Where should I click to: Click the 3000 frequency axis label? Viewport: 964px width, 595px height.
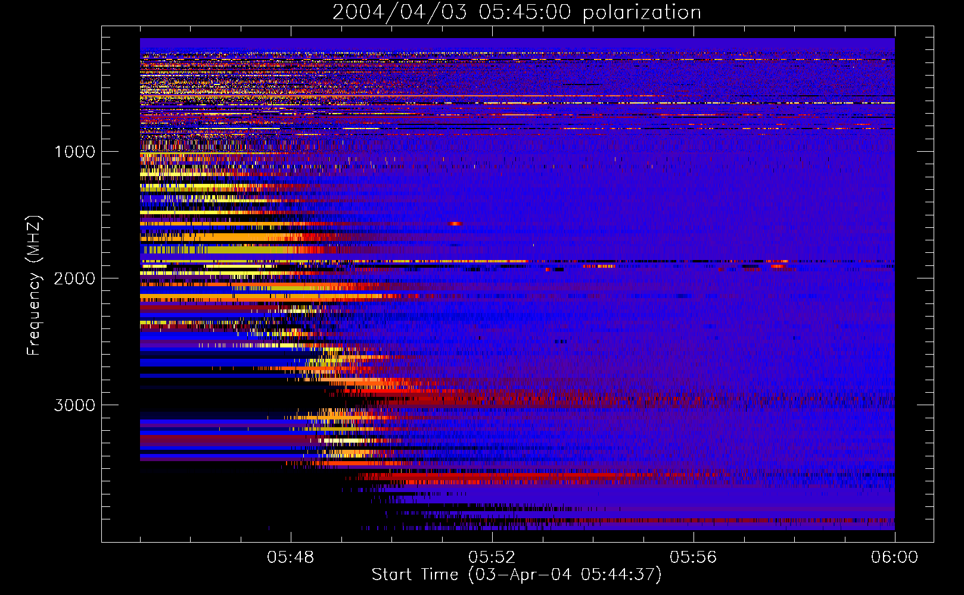tap(74, 405)
